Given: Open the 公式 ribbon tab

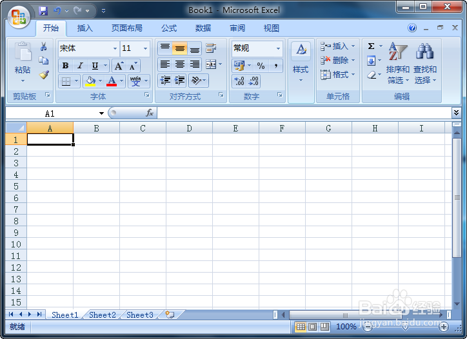Looking at the screenshot, I should (x=169, y=28).
